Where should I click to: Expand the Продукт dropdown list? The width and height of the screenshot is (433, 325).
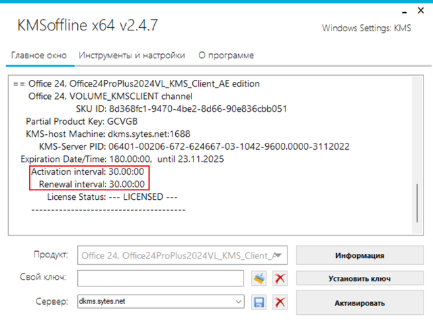coord(182,255)
